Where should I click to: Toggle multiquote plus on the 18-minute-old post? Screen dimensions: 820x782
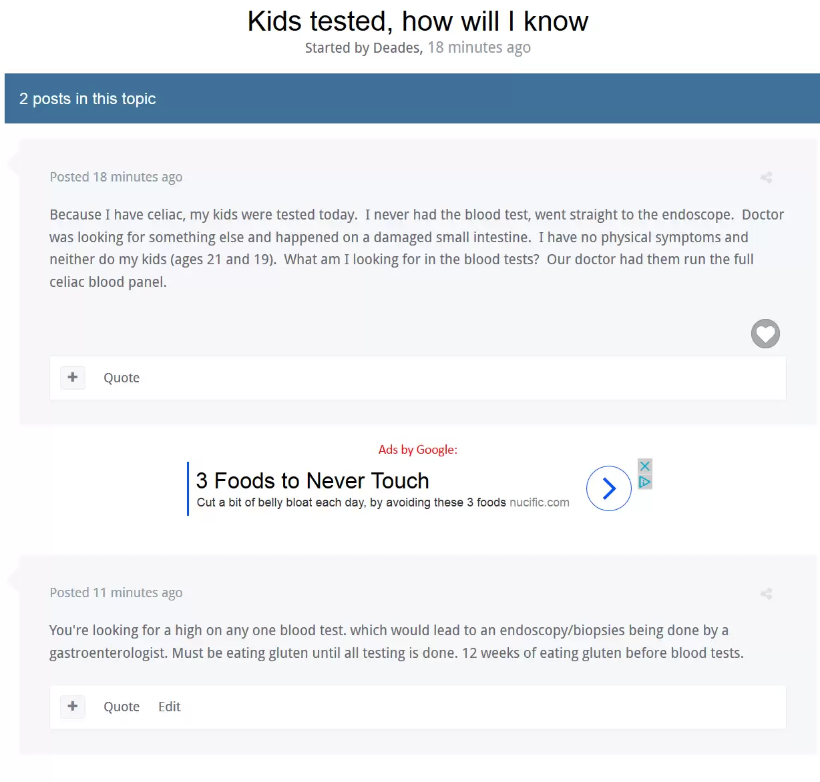[73, 378]
